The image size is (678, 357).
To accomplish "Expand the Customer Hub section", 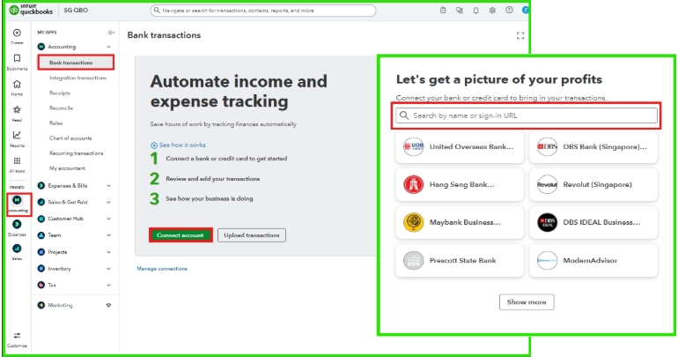I will point(108,219).
